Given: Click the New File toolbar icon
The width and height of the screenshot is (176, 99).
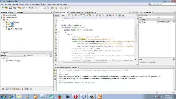Looking at the screenshot, I should coord(3,8).
